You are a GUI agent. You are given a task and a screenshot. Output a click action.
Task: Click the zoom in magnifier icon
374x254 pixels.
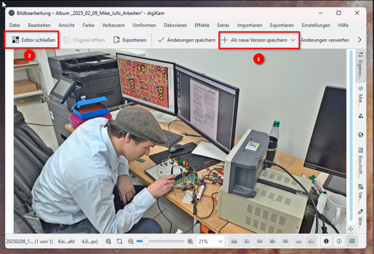click(190, 241)
